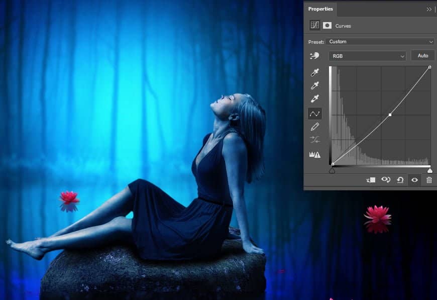This screenshot has width=437, height=300.
Task: Toggle view previous state
Action: click(386, 180)
